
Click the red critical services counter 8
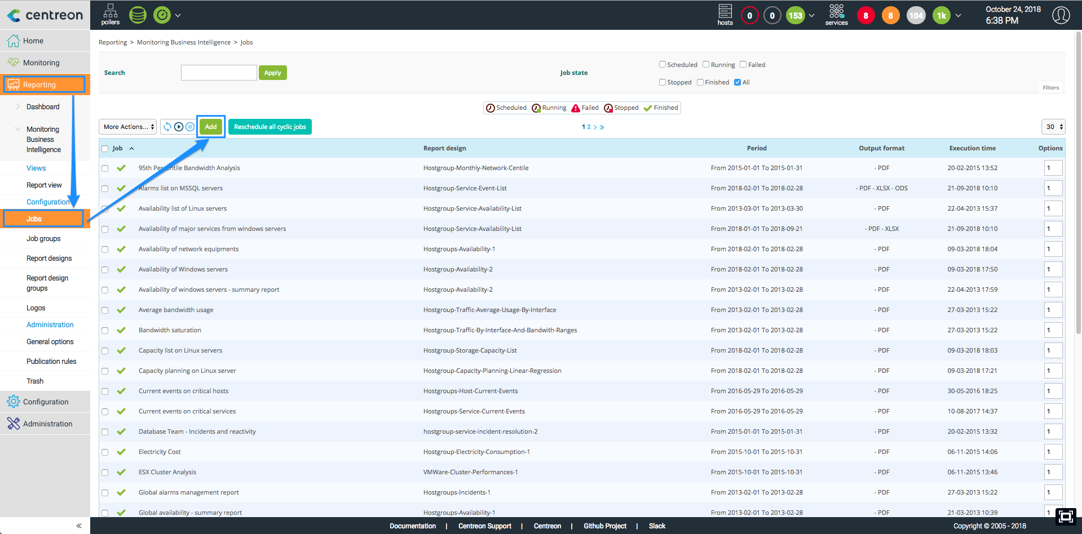point(865,16)
